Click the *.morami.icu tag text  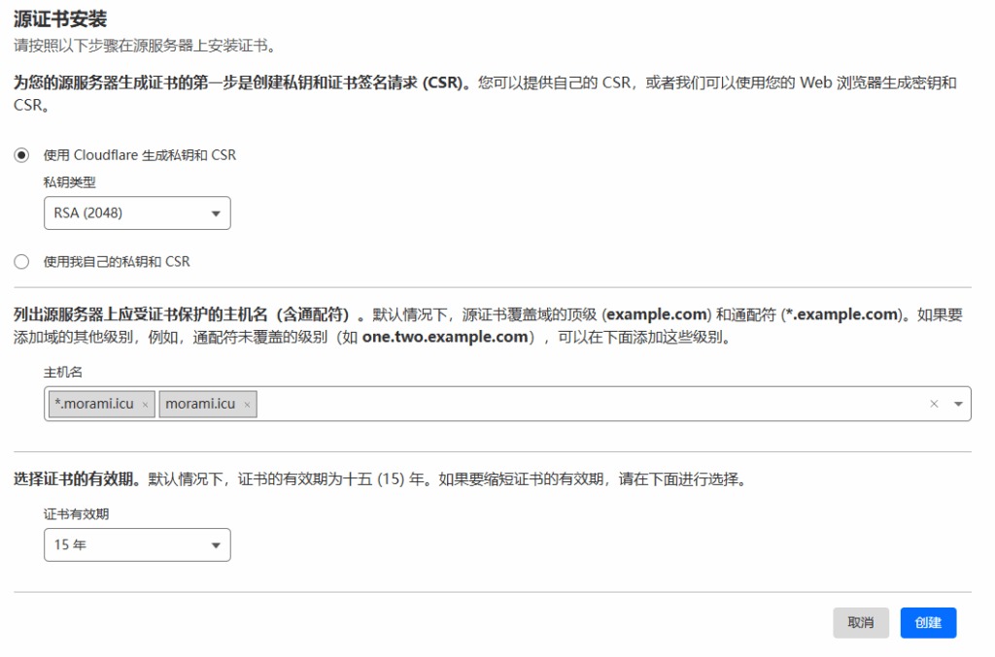(x=94, y=405)
